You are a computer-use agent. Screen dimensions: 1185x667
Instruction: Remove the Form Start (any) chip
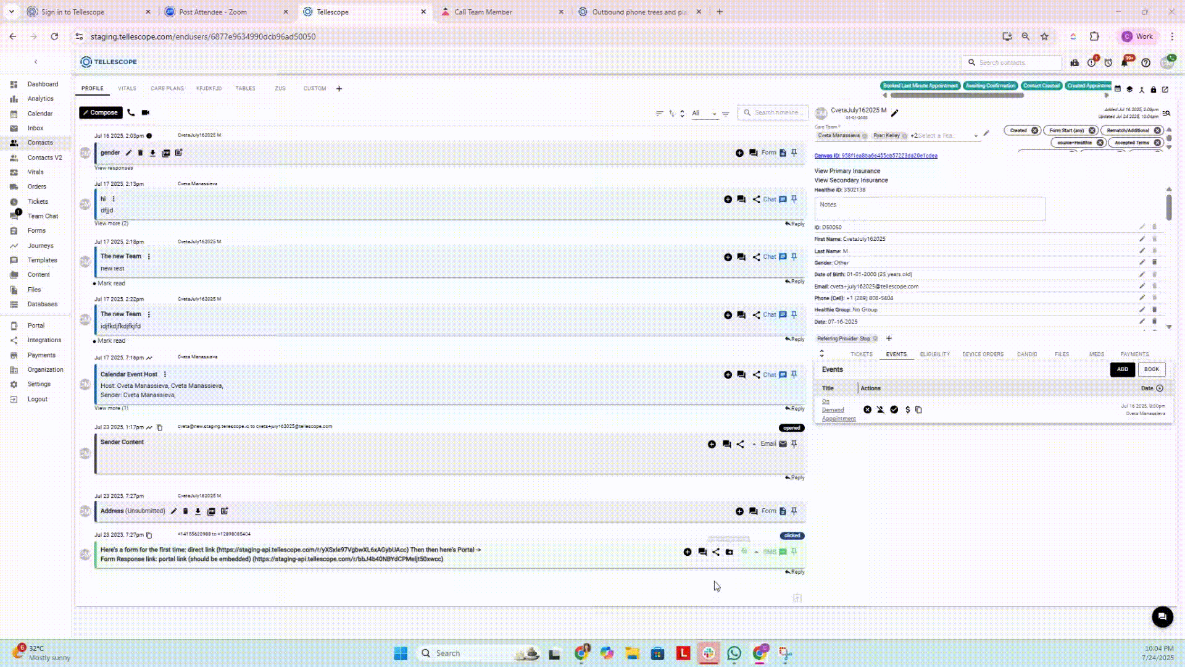tap(1092, 130)
